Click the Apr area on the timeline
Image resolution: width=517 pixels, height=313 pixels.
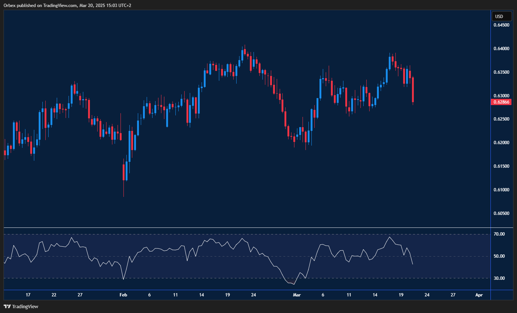pos(479,295)
